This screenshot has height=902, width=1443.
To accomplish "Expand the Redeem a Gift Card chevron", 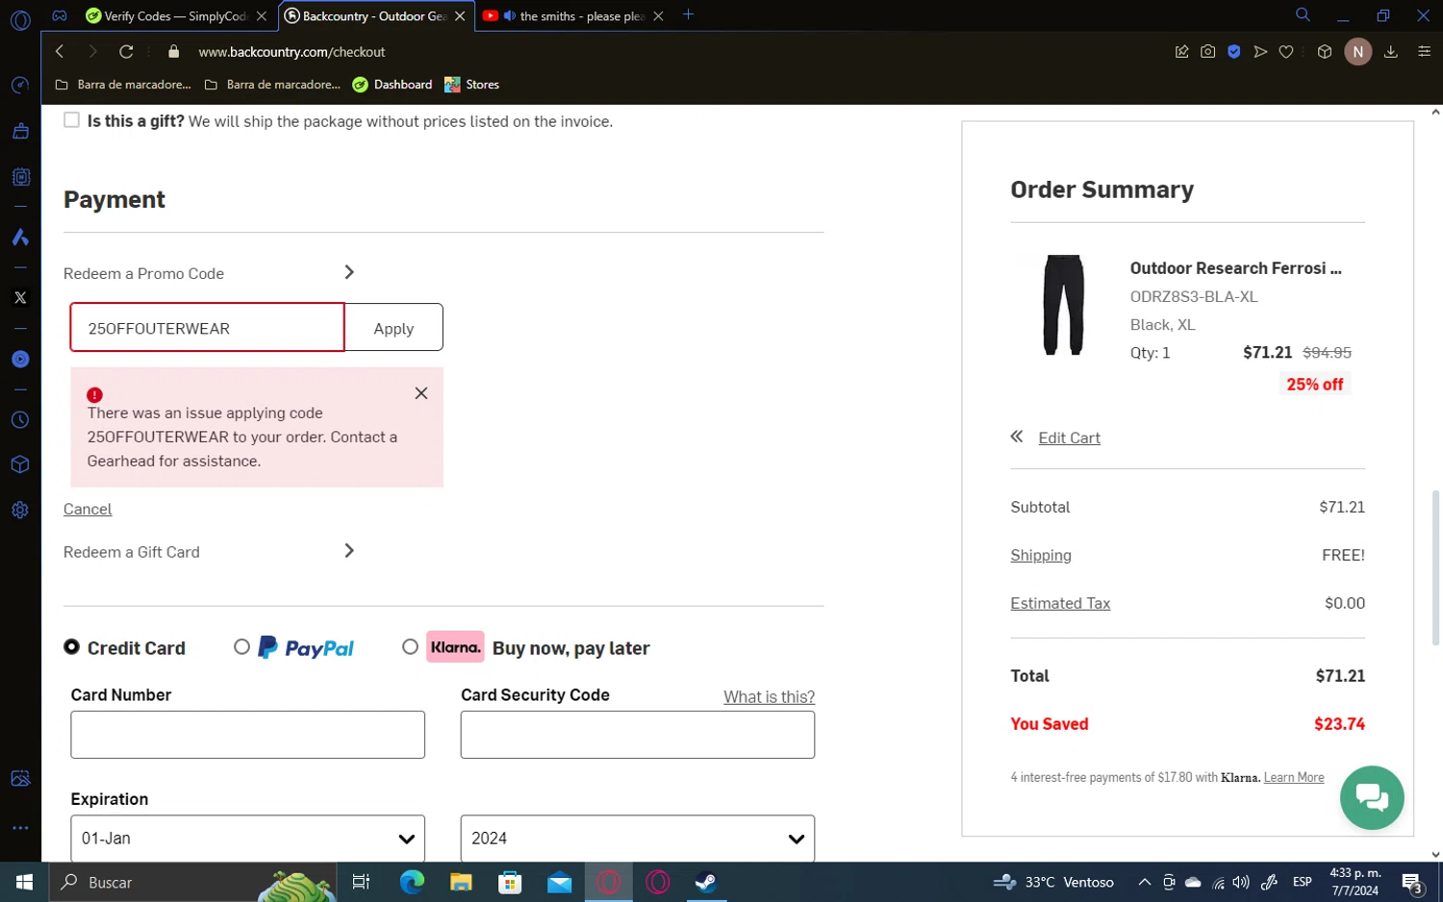I will (x=349, y=551).
